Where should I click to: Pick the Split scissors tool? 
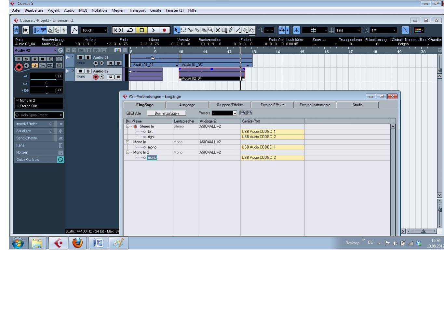coord(190,30)
